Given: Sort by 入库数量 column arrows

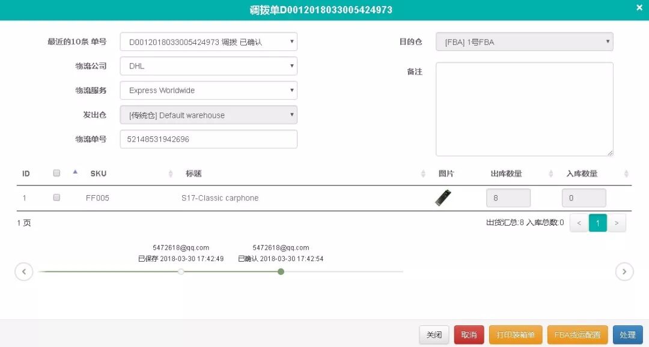Looking at the screenshot, I should [x=626, y=173].
